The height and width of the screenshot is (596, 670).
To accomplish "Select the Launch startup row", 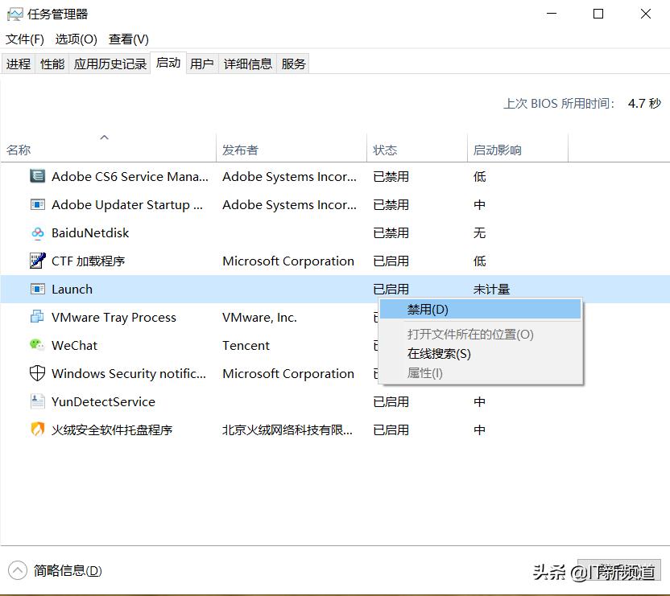I will pos(161,289).
